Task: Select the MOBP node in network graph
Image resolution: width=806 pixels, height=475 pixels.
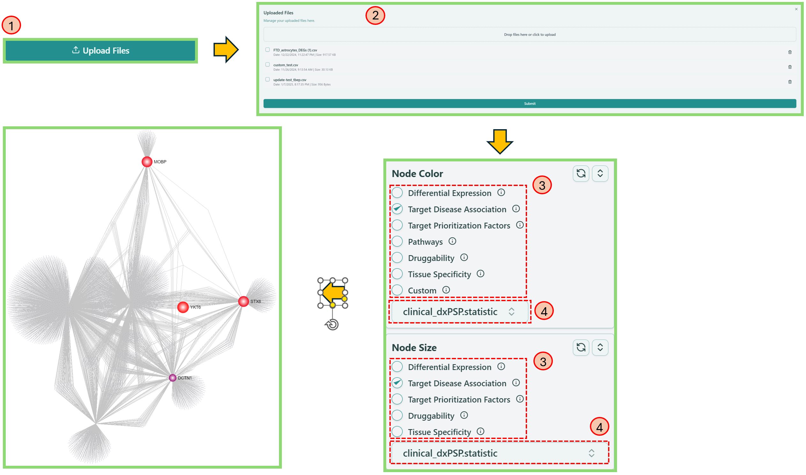Action: [x=147, y=162]
